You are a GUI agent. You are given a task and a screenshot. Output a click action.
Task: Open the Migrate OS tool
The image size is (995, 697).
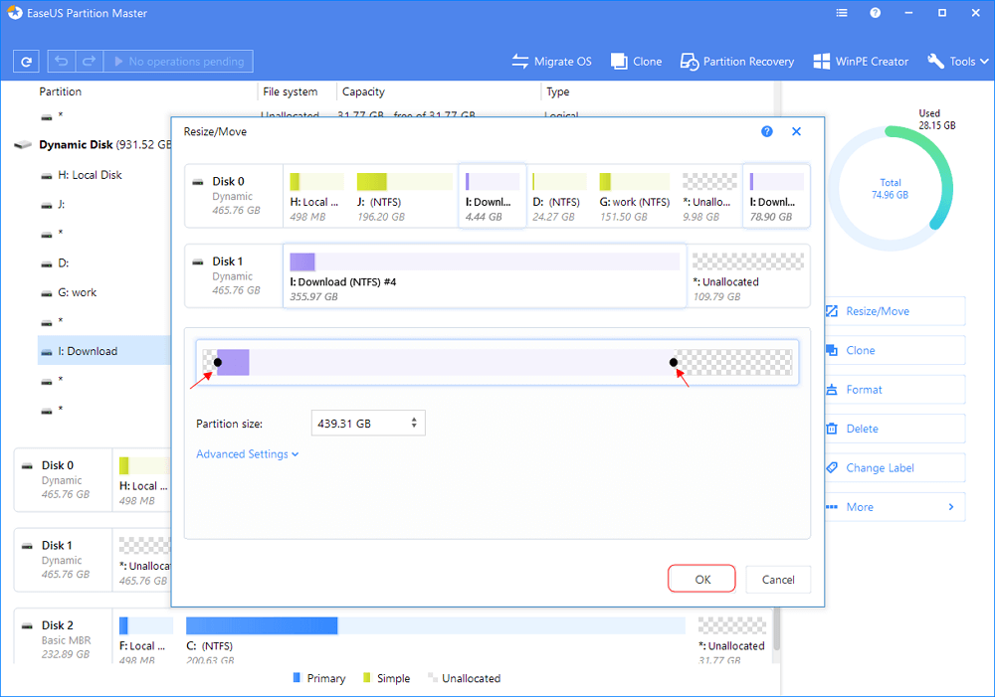[x=551, y=62]
